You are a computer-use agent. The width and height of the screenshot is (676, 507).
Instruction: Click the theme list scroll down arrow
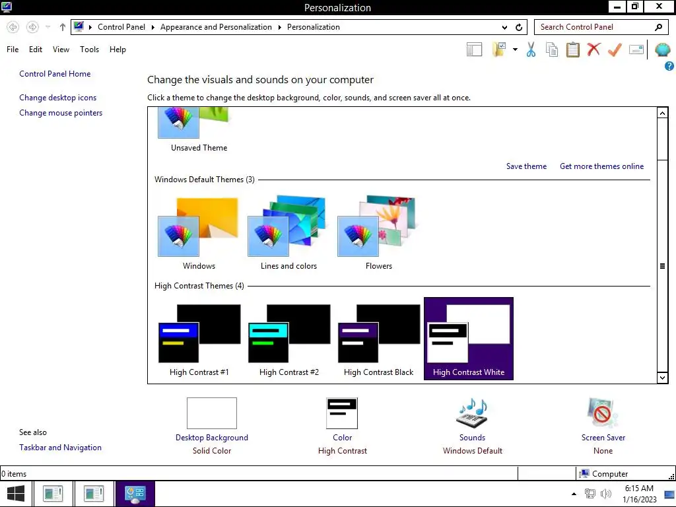(662, 378)
